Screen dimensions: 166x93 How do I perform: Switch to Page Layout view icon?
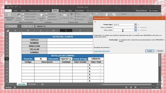pos(131,87)
